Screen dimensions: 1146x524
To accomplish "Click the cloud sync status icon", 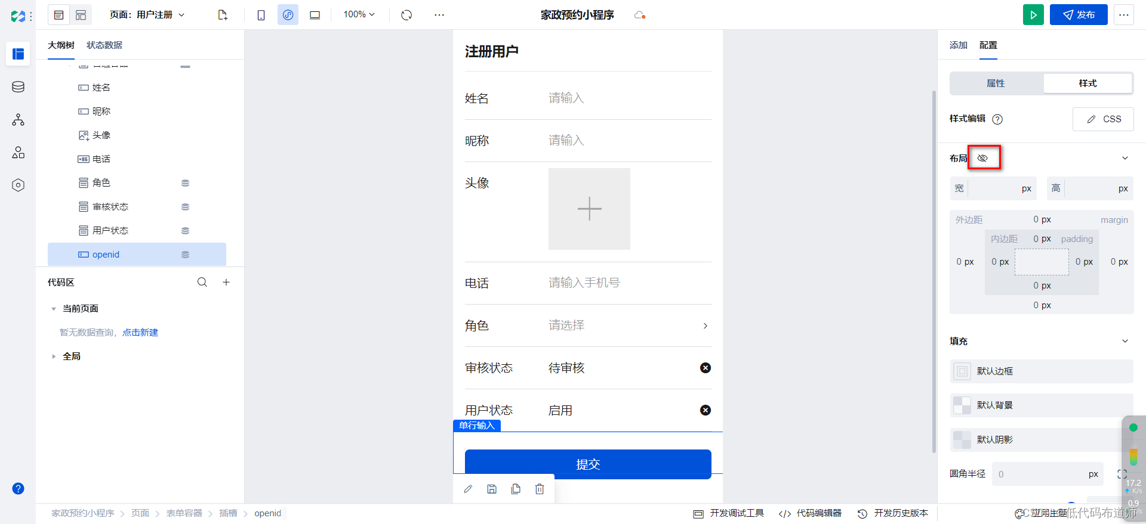I will tap(640, 15).
